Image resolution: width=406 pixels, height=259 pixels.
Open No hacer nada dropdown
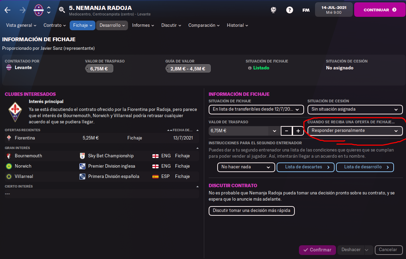[246, 167]
